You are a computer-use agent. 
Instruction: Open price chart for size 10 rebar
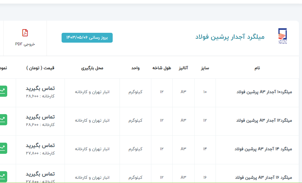pyautogui.click(x=3, y=91)
